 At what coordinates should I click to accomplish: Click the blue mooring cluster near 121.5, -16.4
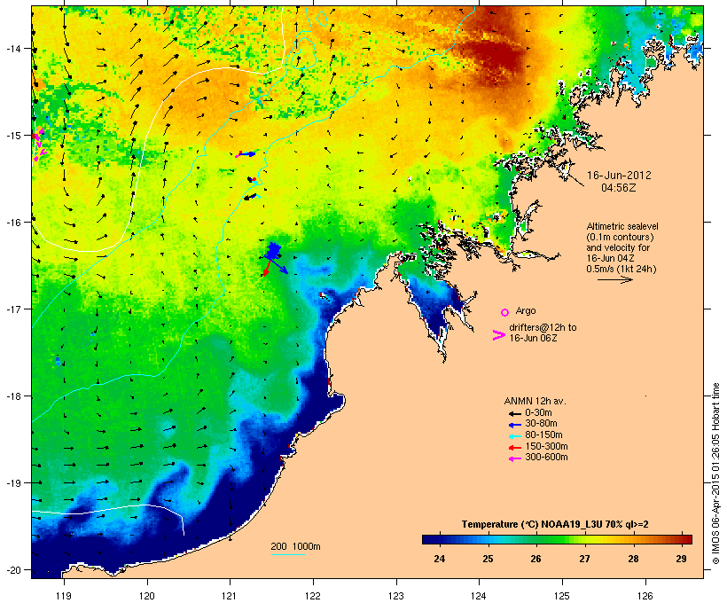(273, 251)
